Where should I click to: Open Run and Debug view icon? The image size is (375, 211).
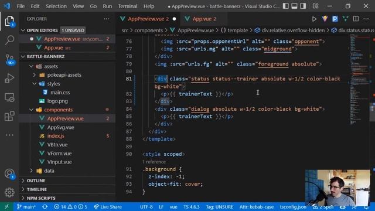tap(9, 78)
